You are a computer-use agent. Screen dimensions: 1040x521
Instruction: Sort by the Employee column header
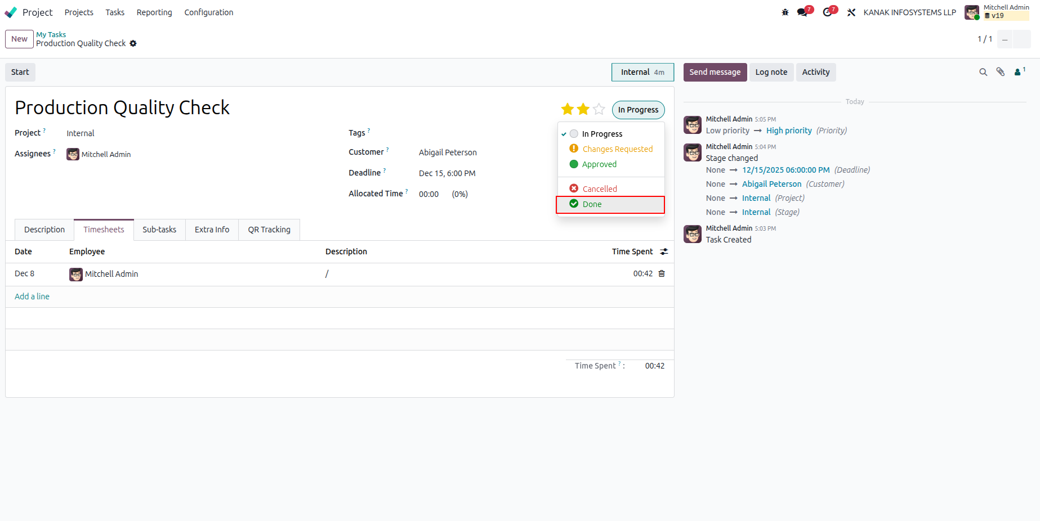[87, 251]
